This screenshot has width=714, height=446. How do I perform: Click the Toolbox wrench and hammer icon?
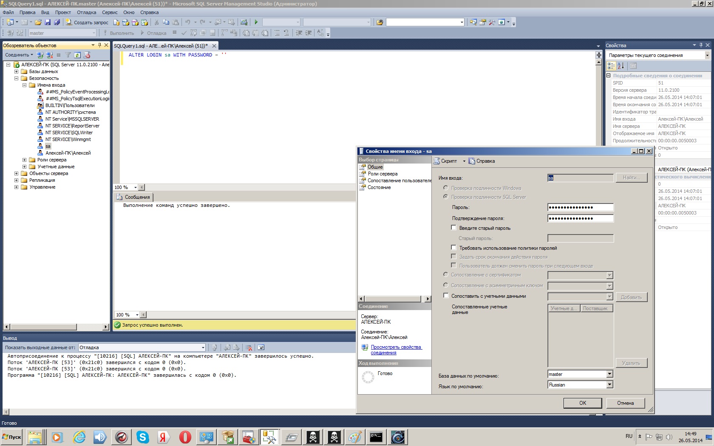coord(492,22)
